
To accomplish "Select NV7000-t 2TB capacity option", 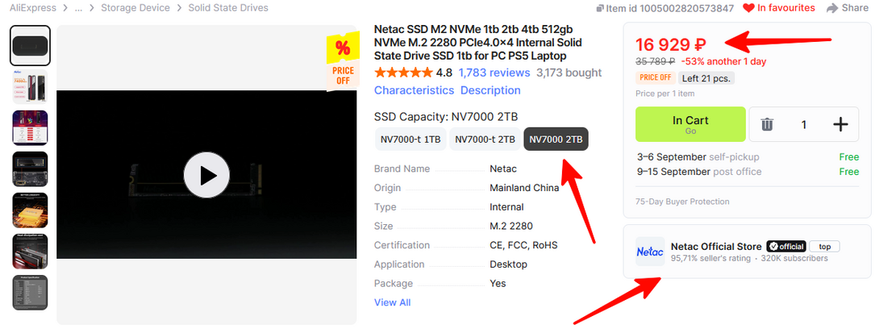I will point(485,139).
